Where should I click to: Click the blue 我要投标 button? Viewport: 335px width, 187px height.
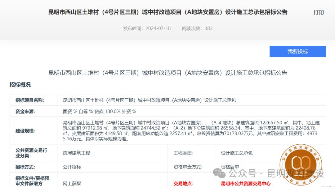pyautogui.click(x=297, y=51)
